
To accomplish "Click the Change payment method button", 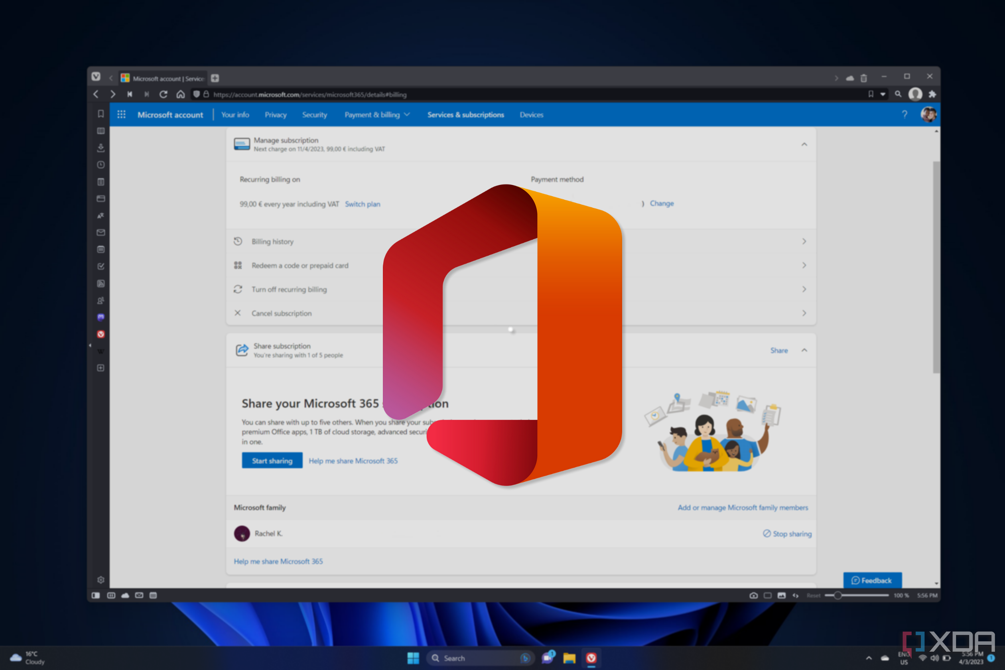I will pos(662,203).
